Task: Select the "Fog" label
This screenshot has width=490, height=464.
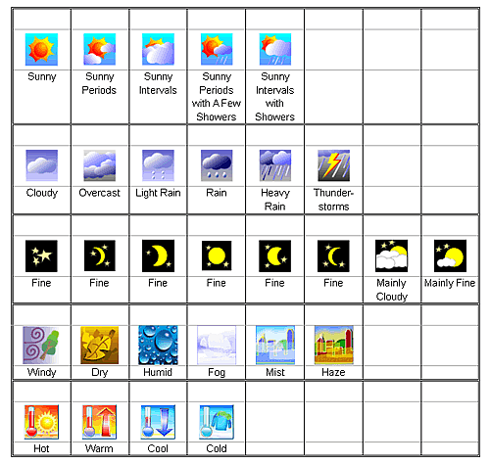Action: 217,372
